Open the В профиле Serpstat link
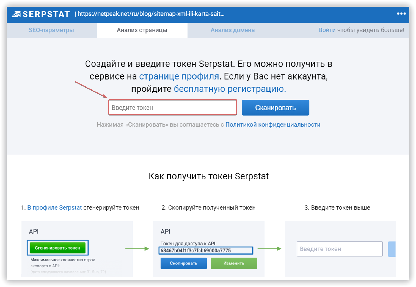Image resolution: width=416 pixels, height=287 pixels. tap(54, 208)
